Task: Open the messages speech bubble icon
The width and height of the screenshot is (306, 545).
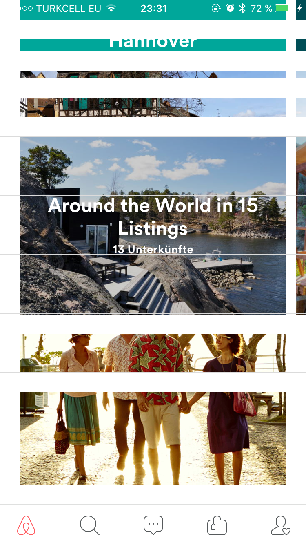Action: [x=153, y=525]
